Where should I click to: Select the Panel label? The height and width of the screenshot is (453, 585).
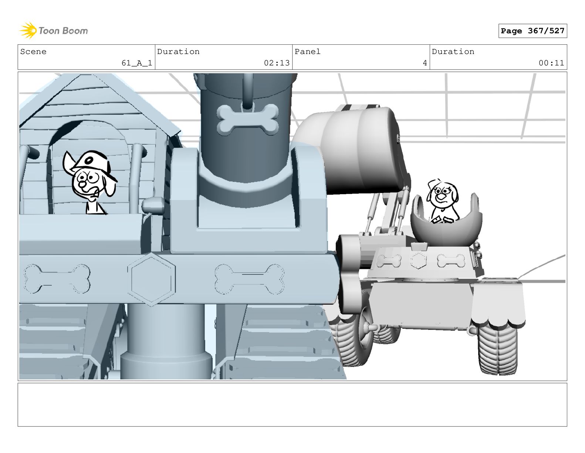(x=307, y=52)
